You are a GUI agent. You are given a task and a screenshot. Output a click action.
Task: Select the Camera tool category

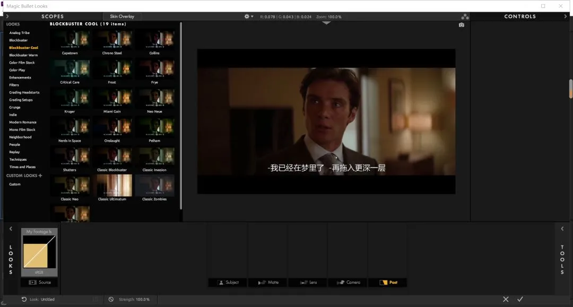[348, 282]
